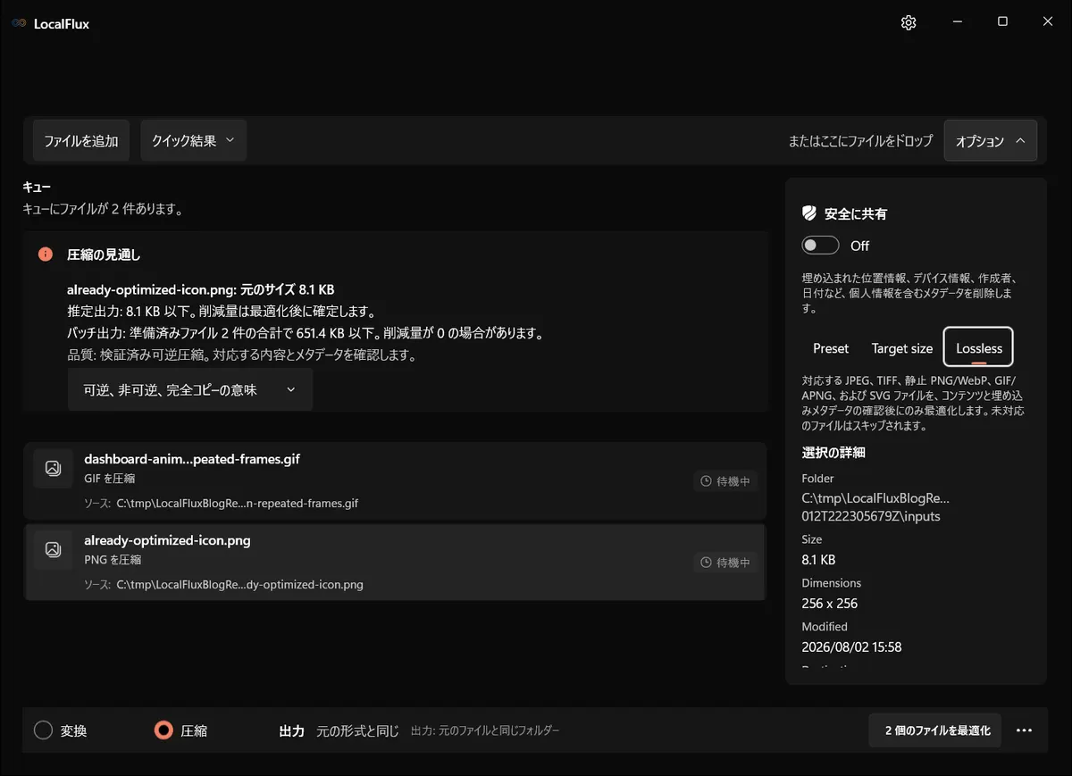This screenshot has width=1072, height=776.
Task: Click the ファイルを追加 button
Action: click(81, 141)
